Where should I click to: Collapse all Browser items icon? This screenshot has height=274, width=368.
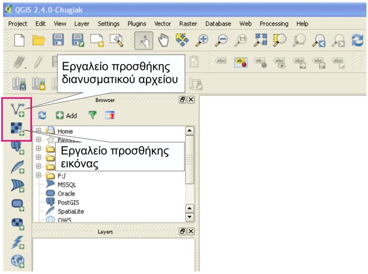[x=110, y=115]
